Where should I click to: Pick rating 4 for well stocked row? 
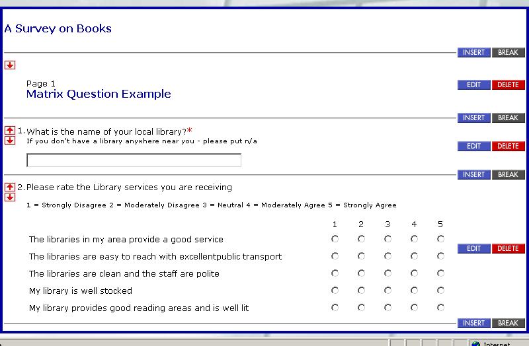(415, 291)
